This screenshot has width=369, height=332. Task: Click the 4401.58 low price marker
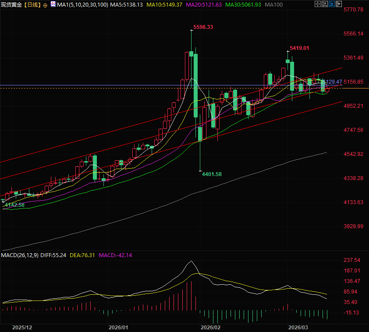pos(211,174)
